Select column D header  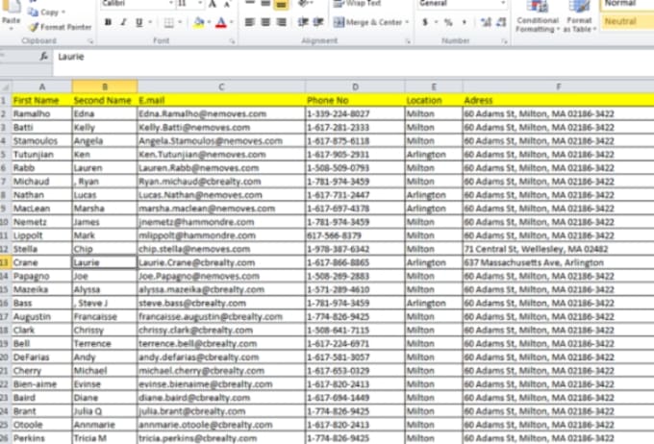(355, 86)
